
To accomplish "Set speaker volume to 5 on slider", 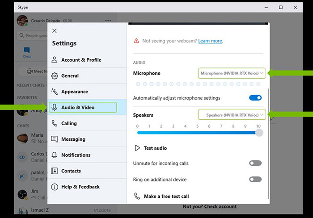I will (x=198, y=133).
